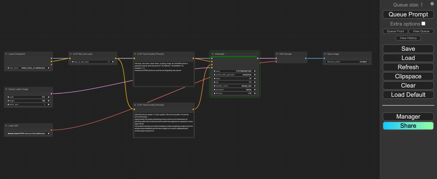Click the KSampler latent_image input socket
This screenshot has height=179, width=437.
[211, 68]
